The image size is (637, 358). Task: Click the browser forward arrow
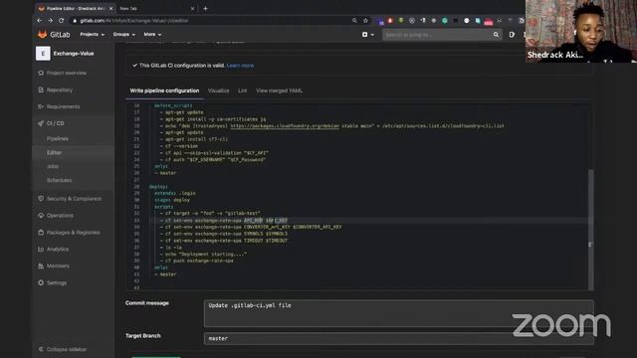point(50,20)
